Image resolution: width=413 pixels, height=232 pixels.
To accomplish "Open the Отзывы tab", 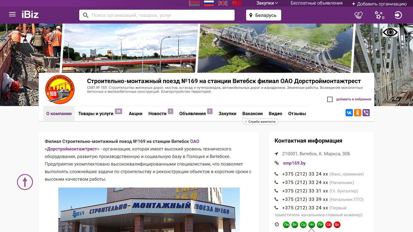I will (x=297, y=114).
